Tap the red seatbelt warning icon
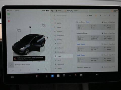The width and height of the screenshot is (121, 90). [x=9, y=21]
